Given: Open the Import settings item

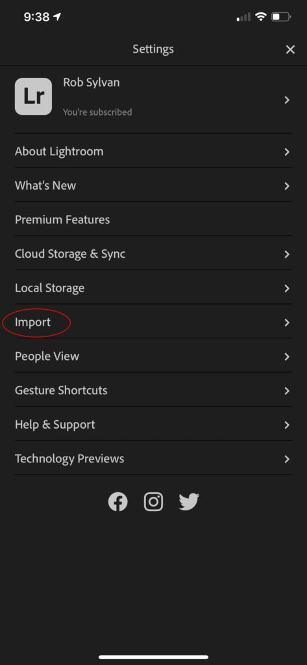Looking at the screenshot, I should [x=153, y=322].
